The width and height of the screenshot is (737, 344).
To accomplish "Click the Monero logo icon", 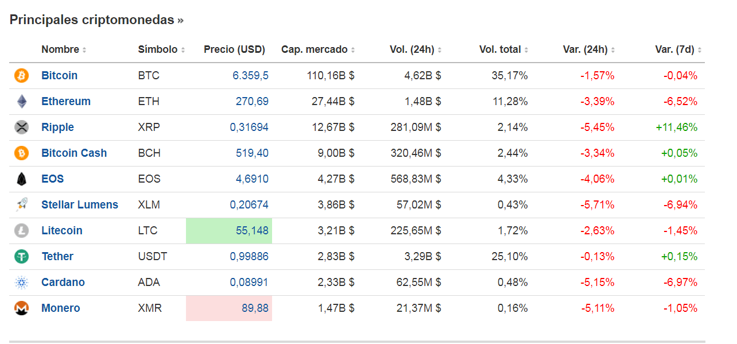I will pos(21,308).
